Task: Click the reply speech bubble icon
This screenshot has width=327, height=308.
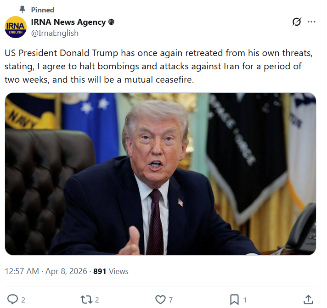Action: pos(13,299)
